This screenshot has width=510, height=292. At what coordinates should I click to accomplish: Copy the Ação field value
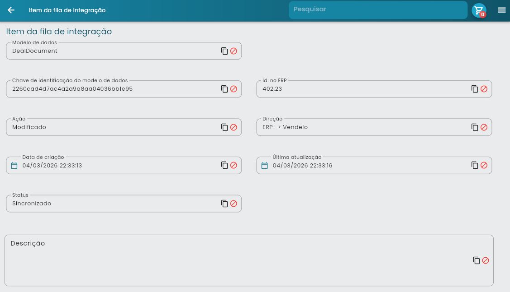pyautogui.click(x=224, y=127)
